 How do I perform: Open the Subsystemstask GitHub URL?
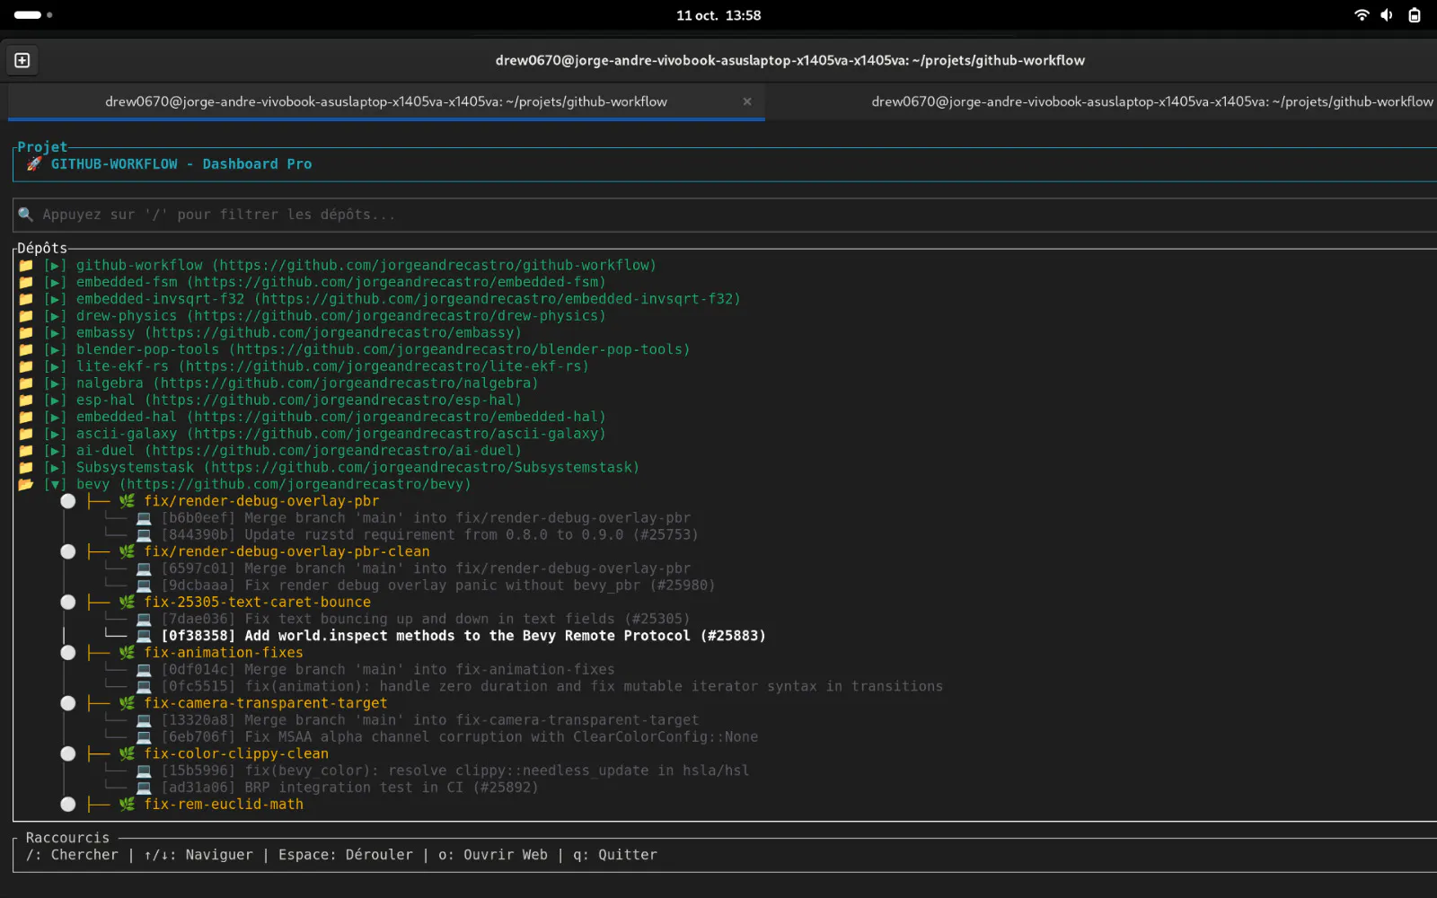(x=421, y=468)
